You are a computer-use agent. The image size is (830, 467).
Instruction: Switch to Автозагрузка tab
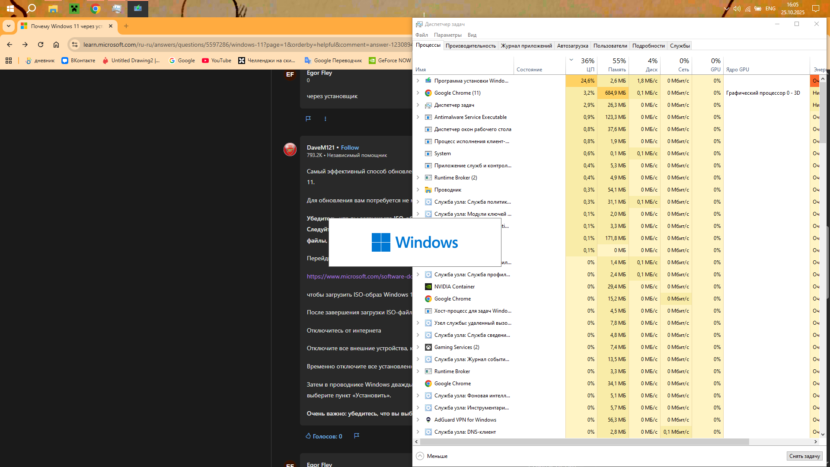click(x=572, y=46)
